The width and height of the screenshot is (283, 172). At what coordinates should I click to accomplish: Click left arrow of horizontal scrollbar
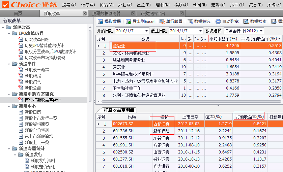(x=98, y=101)
